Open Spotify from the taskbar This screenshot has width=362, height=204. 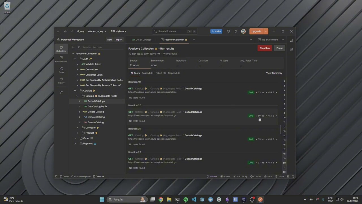click(x=186, y=199)
